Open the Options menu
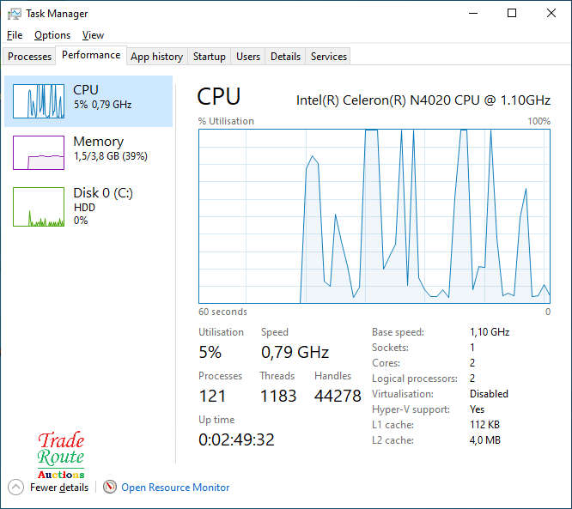Image resolution: width=572 pixels, height=509 pixels. point(52,35)
